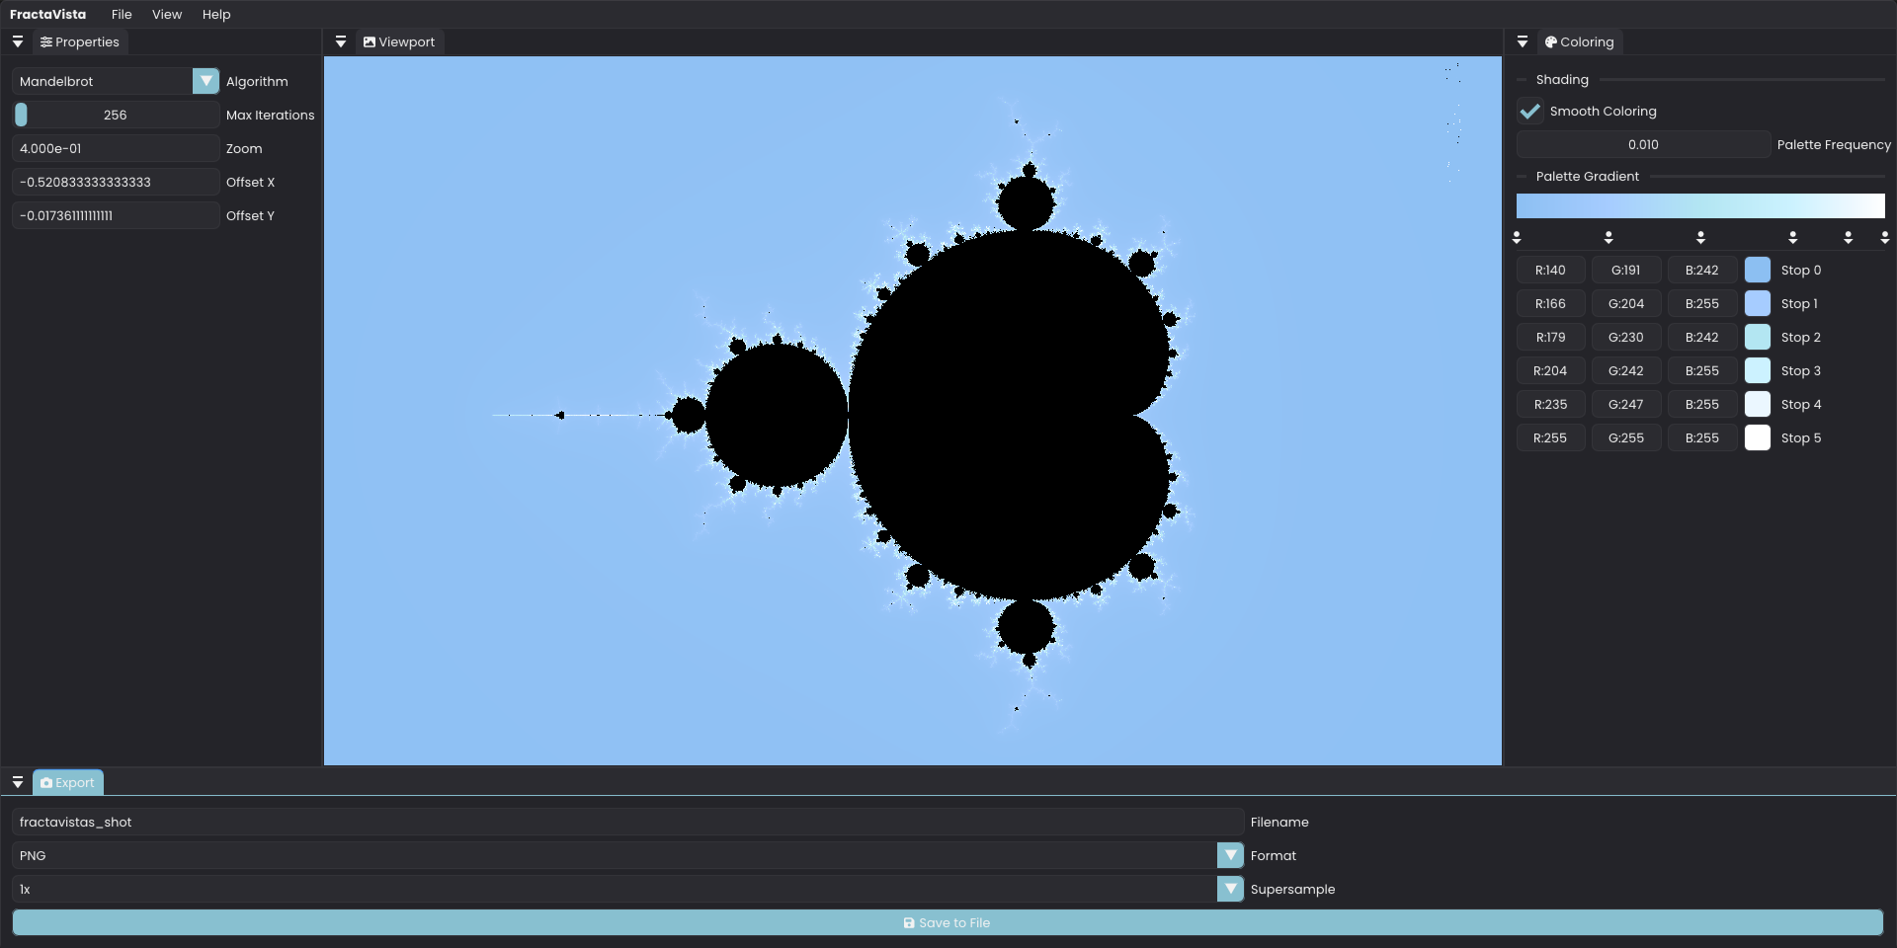Collapse the Coloring panel arrow

pyautogui.click(x=1523, y=41)
